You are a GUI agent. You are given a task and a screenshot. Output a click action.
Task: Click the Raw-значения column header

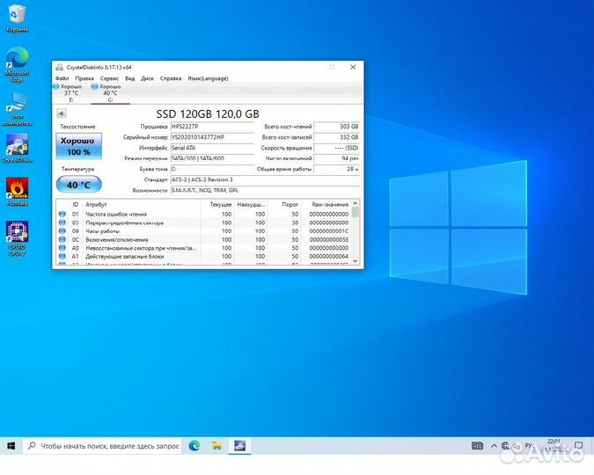326,204
